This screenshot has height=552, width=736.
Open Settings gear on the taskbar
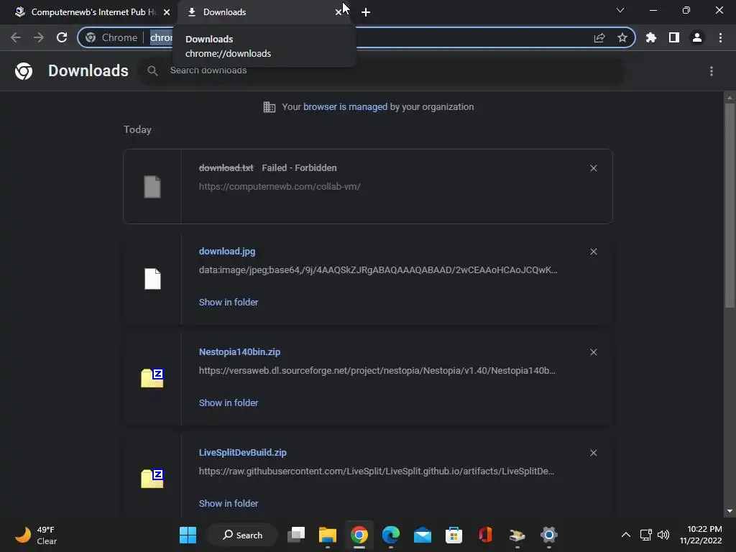[548, 535]
